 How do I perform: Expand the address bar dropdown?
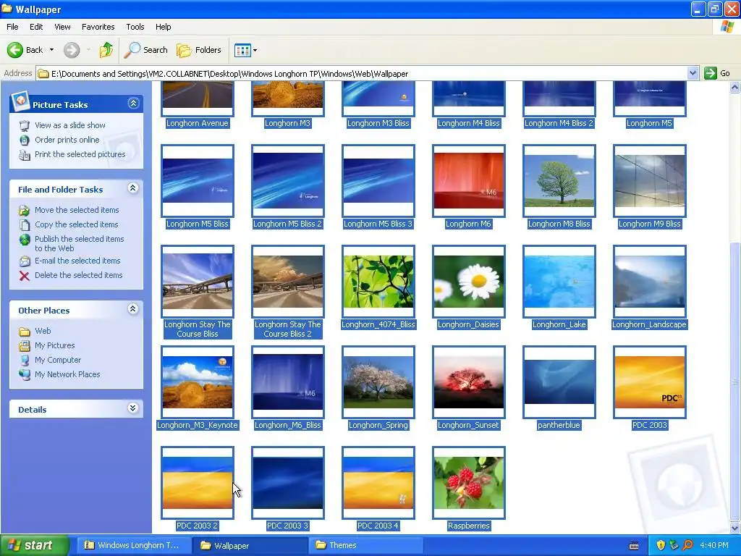pos(693,73)
